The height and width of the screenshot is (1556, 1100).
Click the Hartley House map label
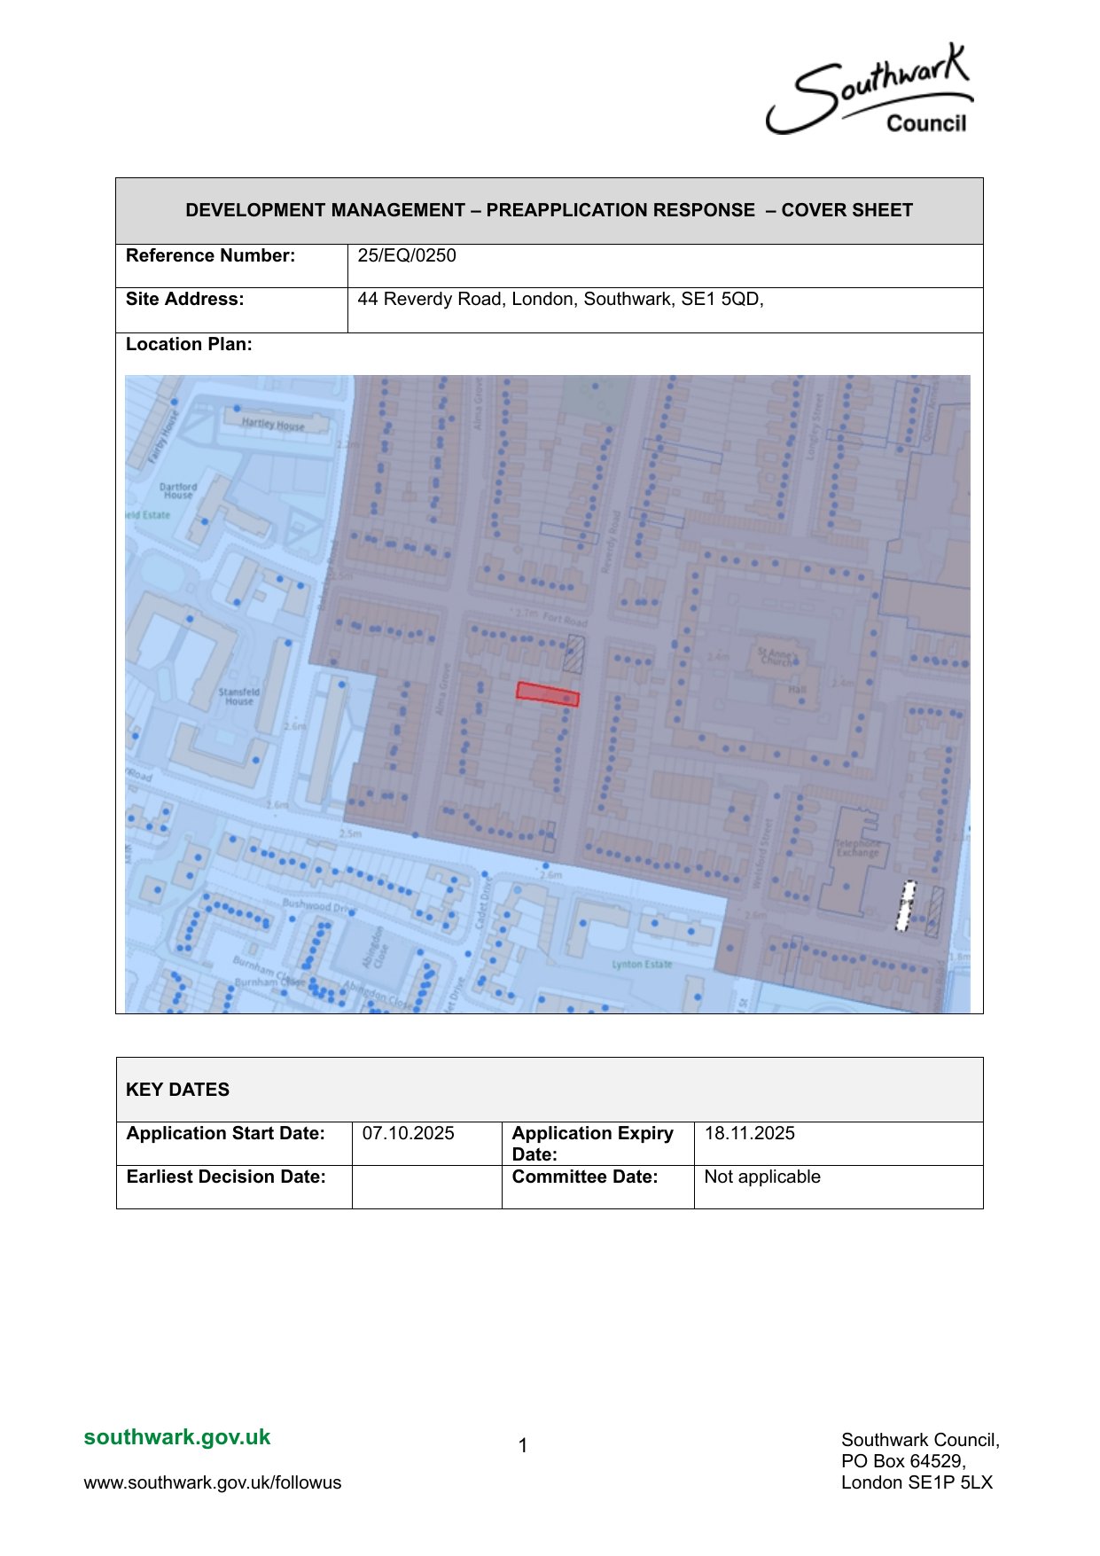(273, 425)
